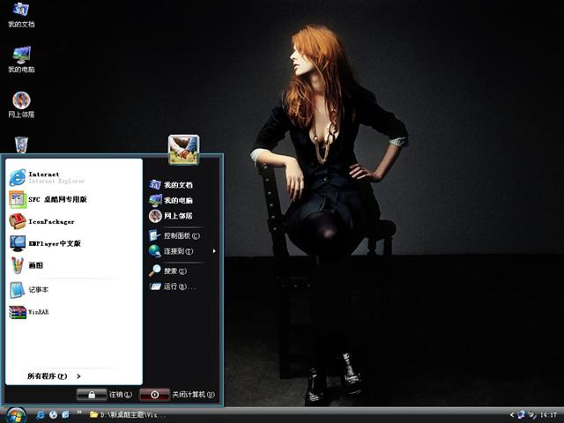This screenshot has width=564, height=423.
Task: Expand 连接到 submenu
Action: [x=182, y=251]
